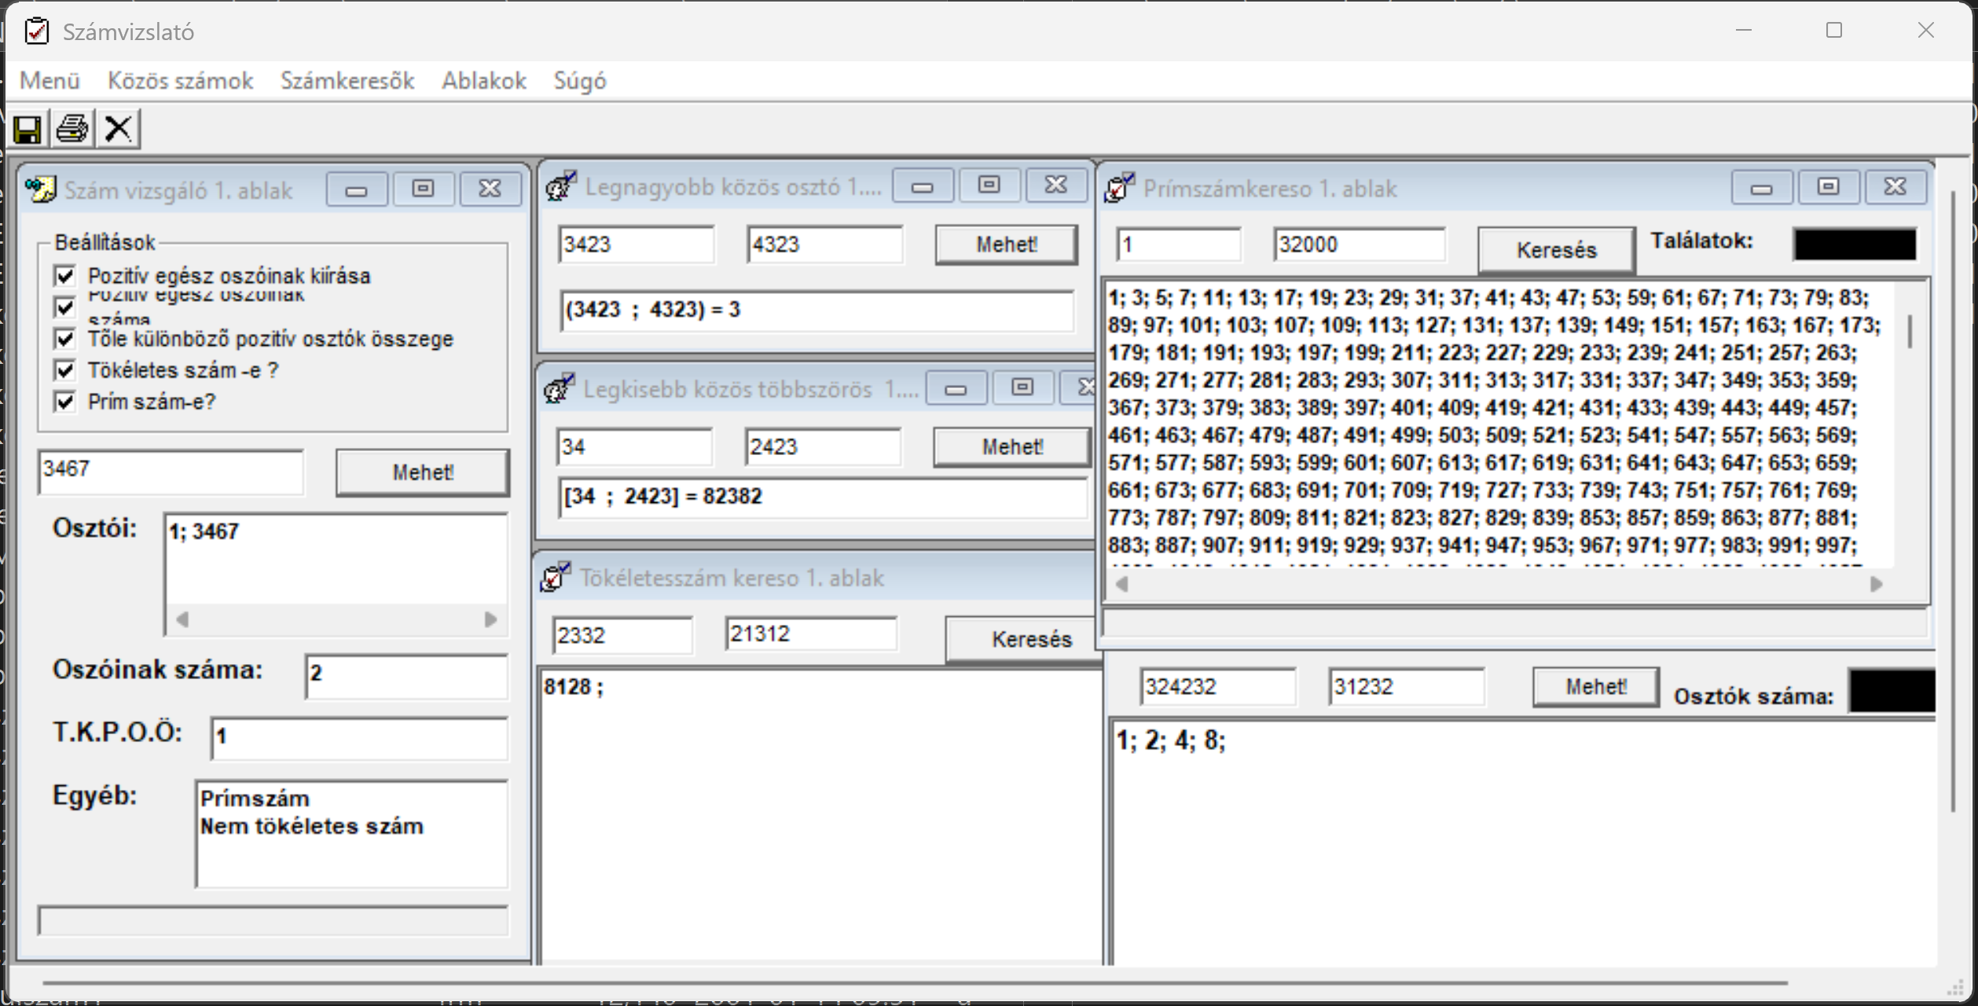
Task: Toggle 'Tökéletes szám -e ?' checkbox
Action: (65, 370)
